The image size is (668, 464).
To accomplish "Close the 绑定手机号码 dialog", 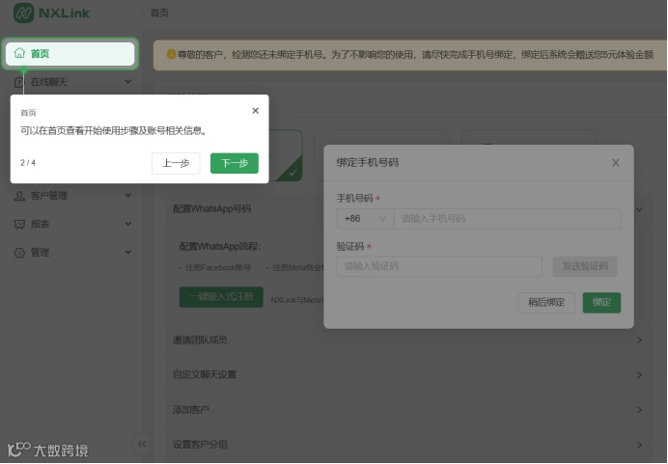I will click(616, 163).
